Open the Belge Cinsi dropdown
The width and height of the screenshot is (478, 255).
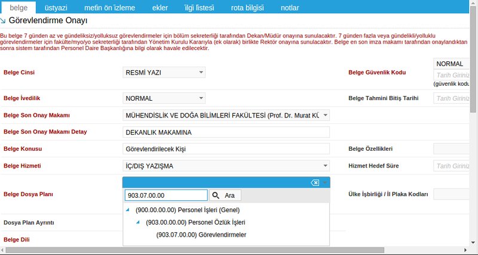coord(164,73)
